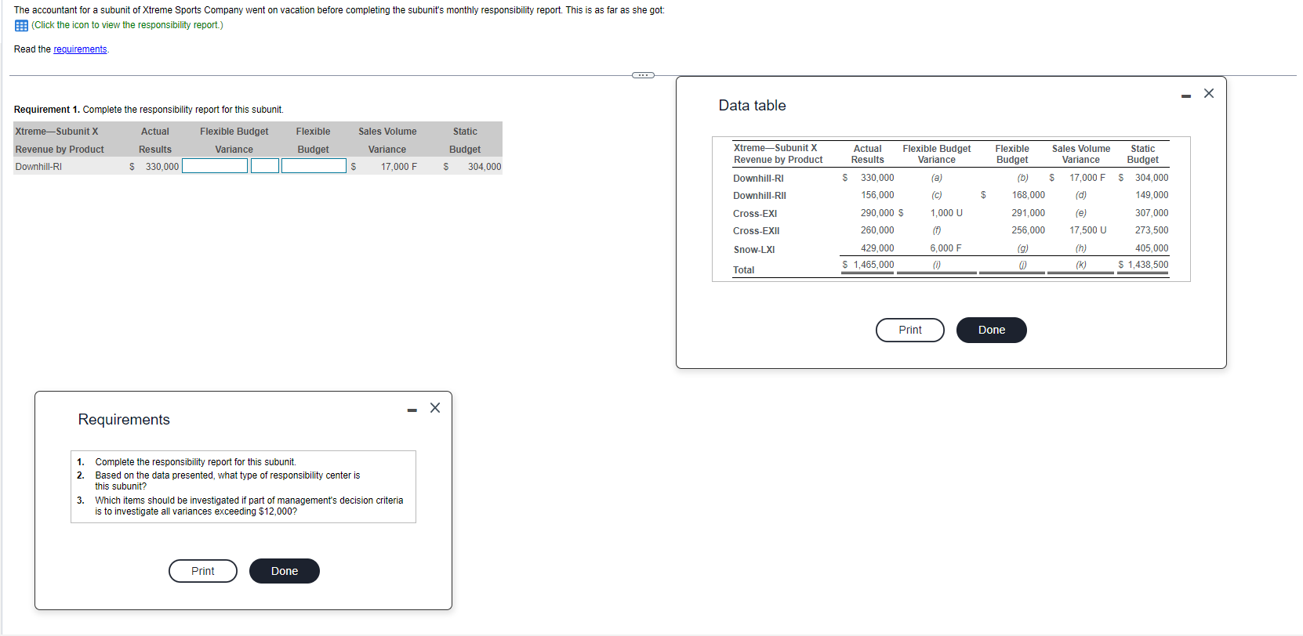
Task: Click the Total row label in Data table
Action: click(744, 270)
